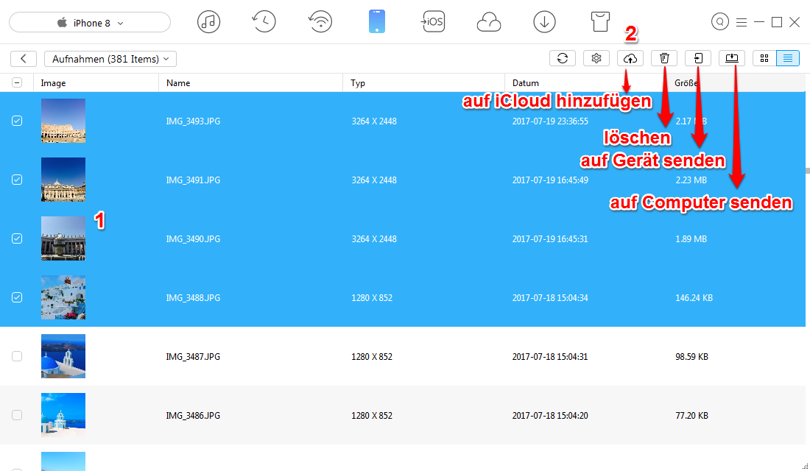Image resolution: width=810 pixels, height=471 pixels.
Task: Click the size value 2.23 MB
Action: tap(691, 180)
